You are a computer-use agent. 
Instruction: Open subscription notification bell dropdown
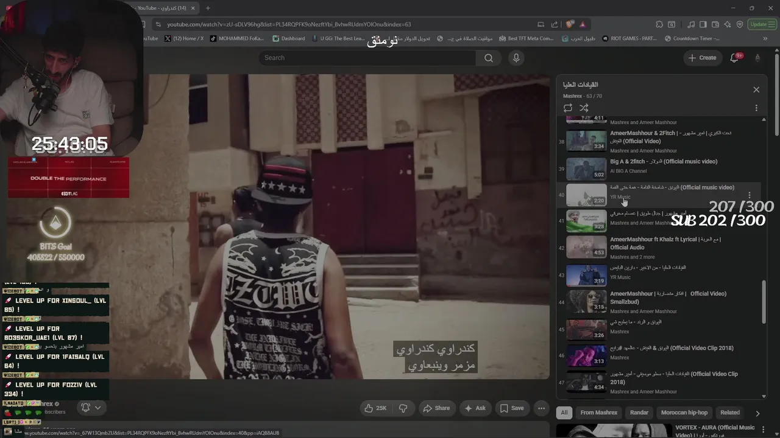pyautogui.click(x=91, y=408)
